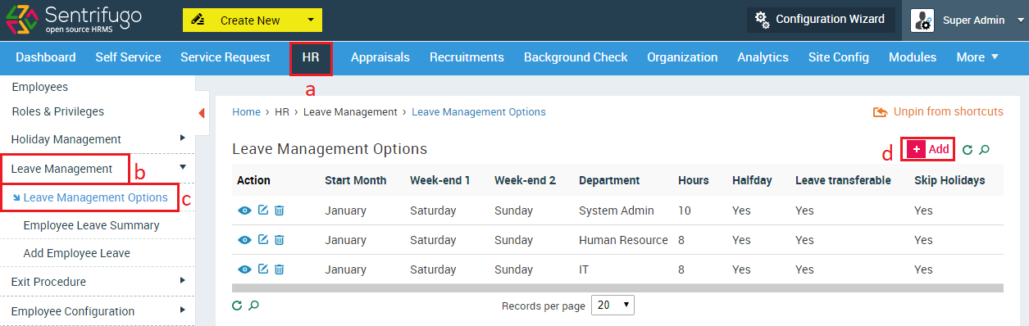Click the Unpin from shortcuts link

[939, 111]
